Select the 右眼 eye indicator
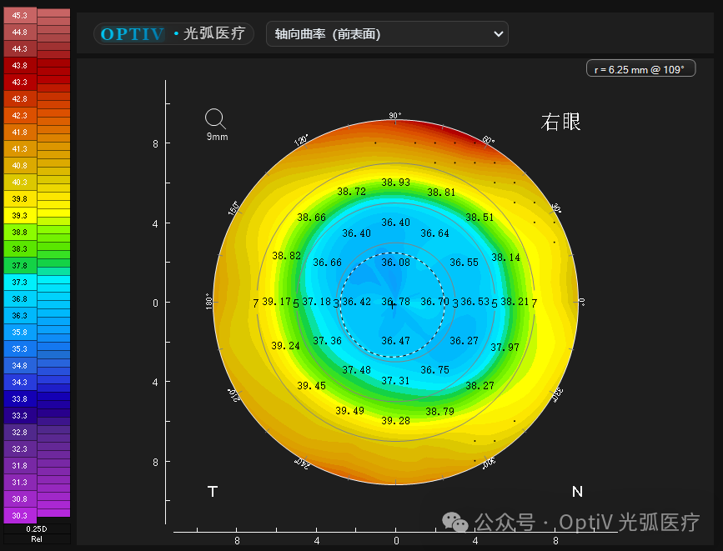723x551 pixels. (x=560, y=122)
